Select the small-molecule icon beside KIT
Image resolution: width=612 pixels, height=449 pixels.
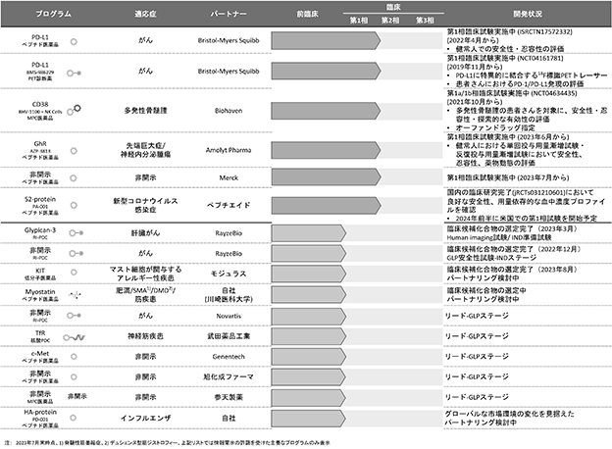click(x=74, y=273)
